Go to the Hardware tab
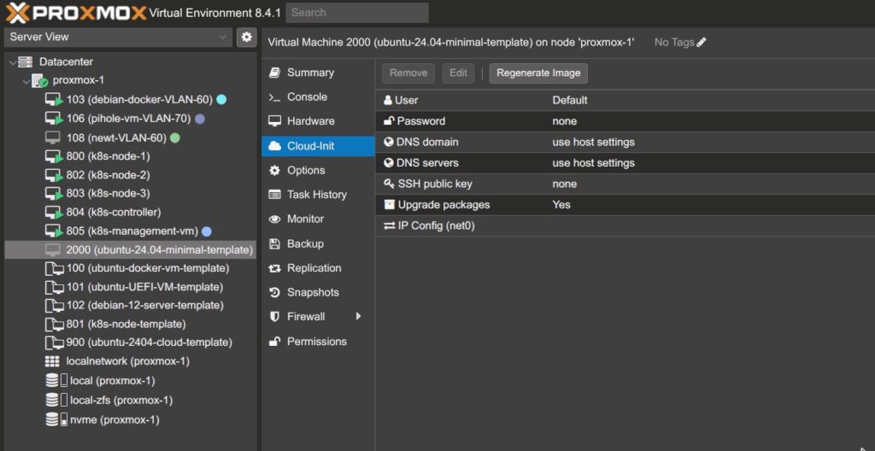 [x=318, y=121]
